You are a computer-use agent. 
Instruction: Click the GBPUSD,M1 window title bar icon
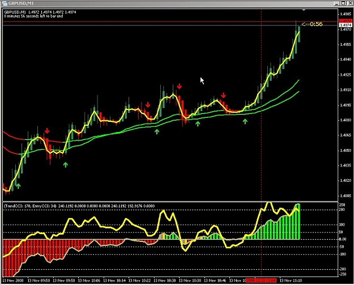[5, 3]
